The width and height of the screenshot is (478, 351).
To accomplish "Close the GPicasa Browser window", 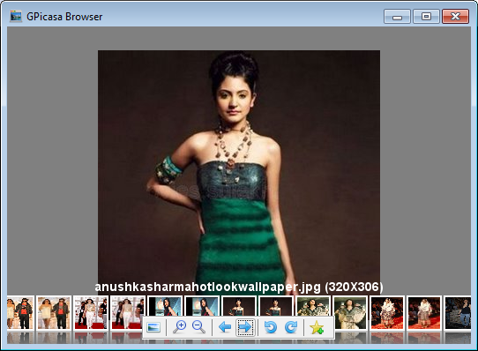I will point(455,17).
